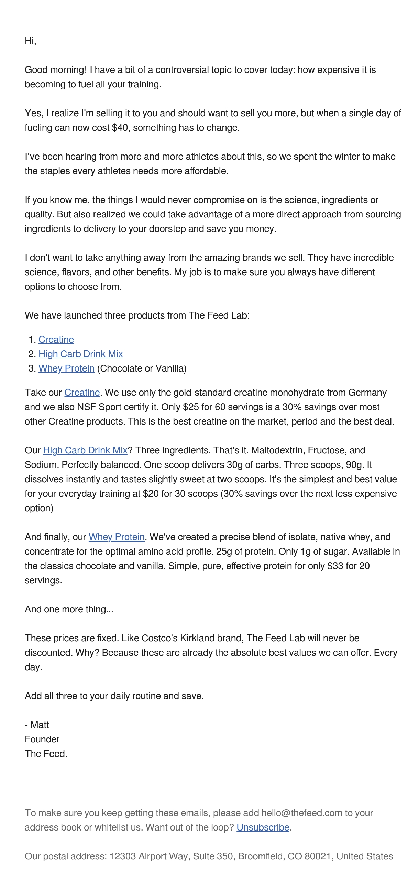Screen dimensions: 418x889
Task: Click 'Add all three to your daily routine' sentence
Action: pos(114,696)
